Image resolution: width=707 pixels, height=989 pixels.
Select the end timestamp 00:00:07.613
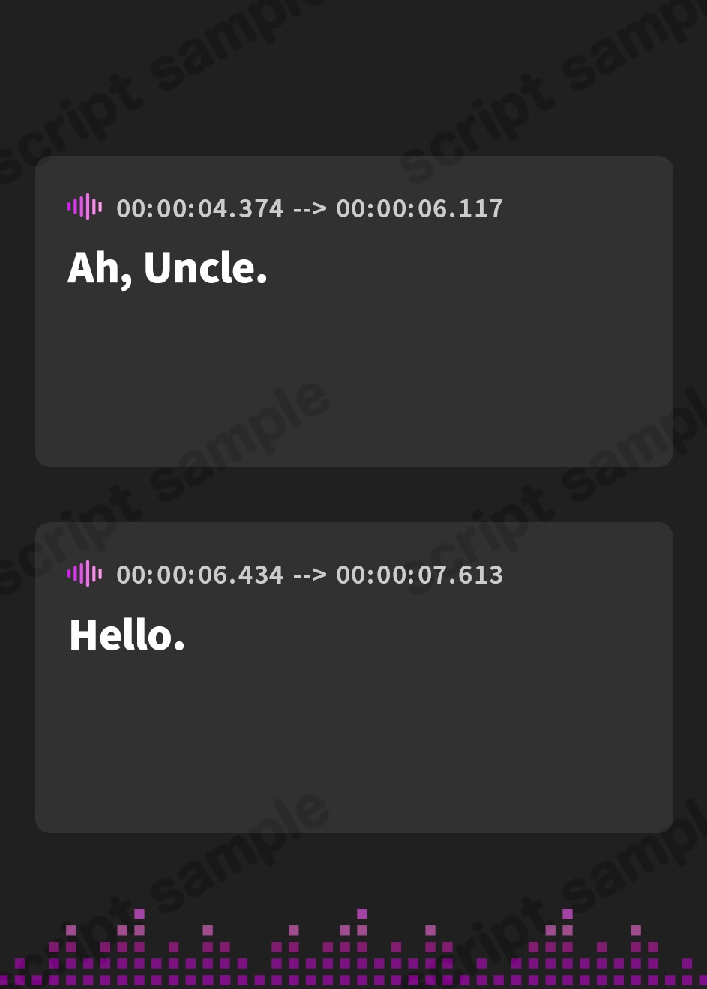(419, 575)
